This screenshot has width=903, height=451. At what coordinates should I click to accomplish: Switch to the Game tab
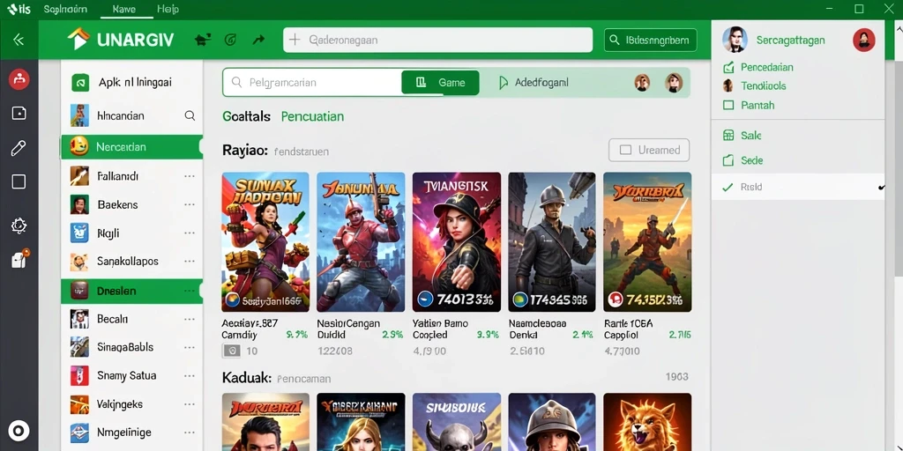click(441, 82)
